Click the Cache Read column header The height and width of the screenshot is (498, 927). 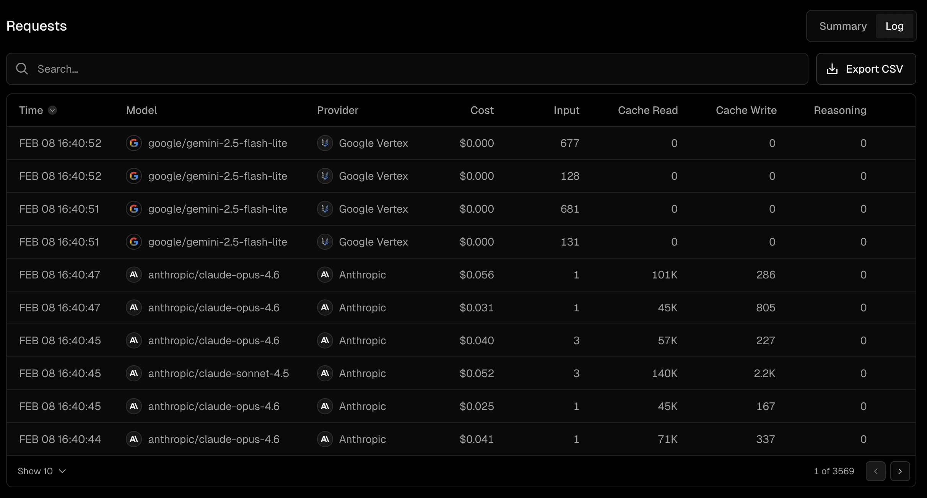(x=647, y=111)
